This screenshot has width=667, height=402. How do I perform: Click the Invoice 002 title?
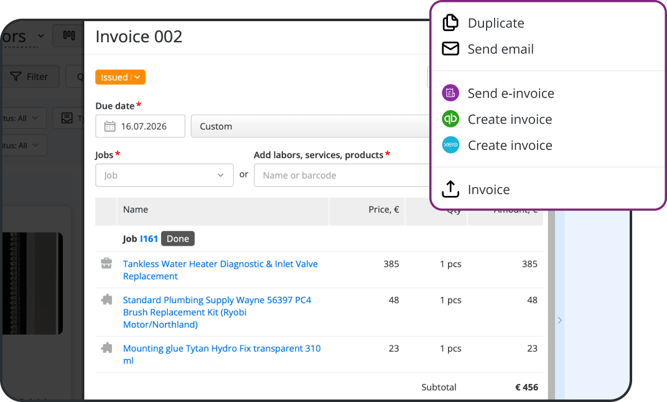pyautogui.click(x=139, y=37)
